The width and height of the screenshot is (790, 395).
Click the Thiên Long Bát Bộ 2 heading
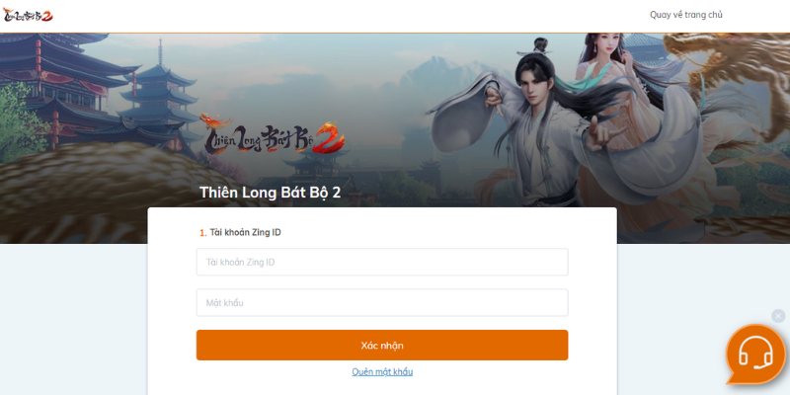click(x=270, y=193)
